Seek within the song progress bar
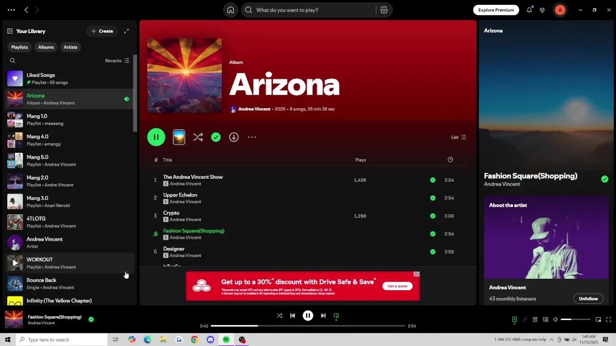 [308, 326]
